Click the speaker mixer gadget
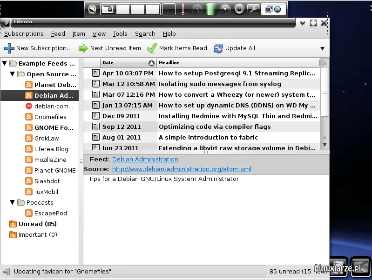372x280 pixels. [x=239, y=9]
